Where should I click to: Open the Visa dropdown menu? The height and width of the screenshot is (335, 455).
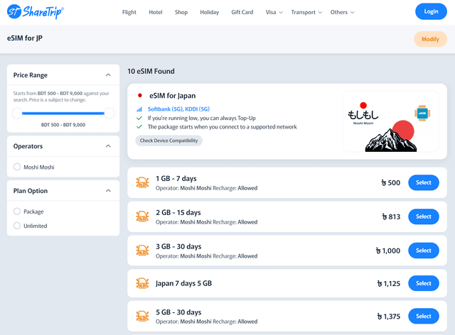point(274,12)
